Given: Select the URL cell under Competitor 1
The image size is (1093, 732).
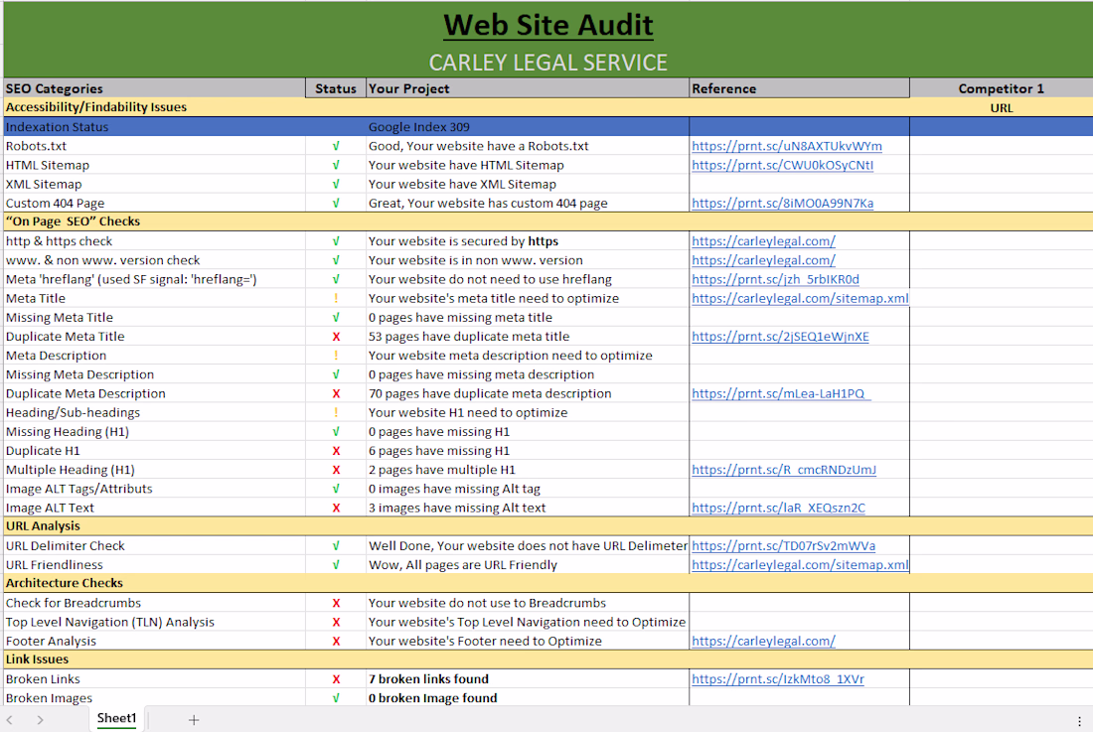Looking at the screenshot, I should click(1001, 108).
